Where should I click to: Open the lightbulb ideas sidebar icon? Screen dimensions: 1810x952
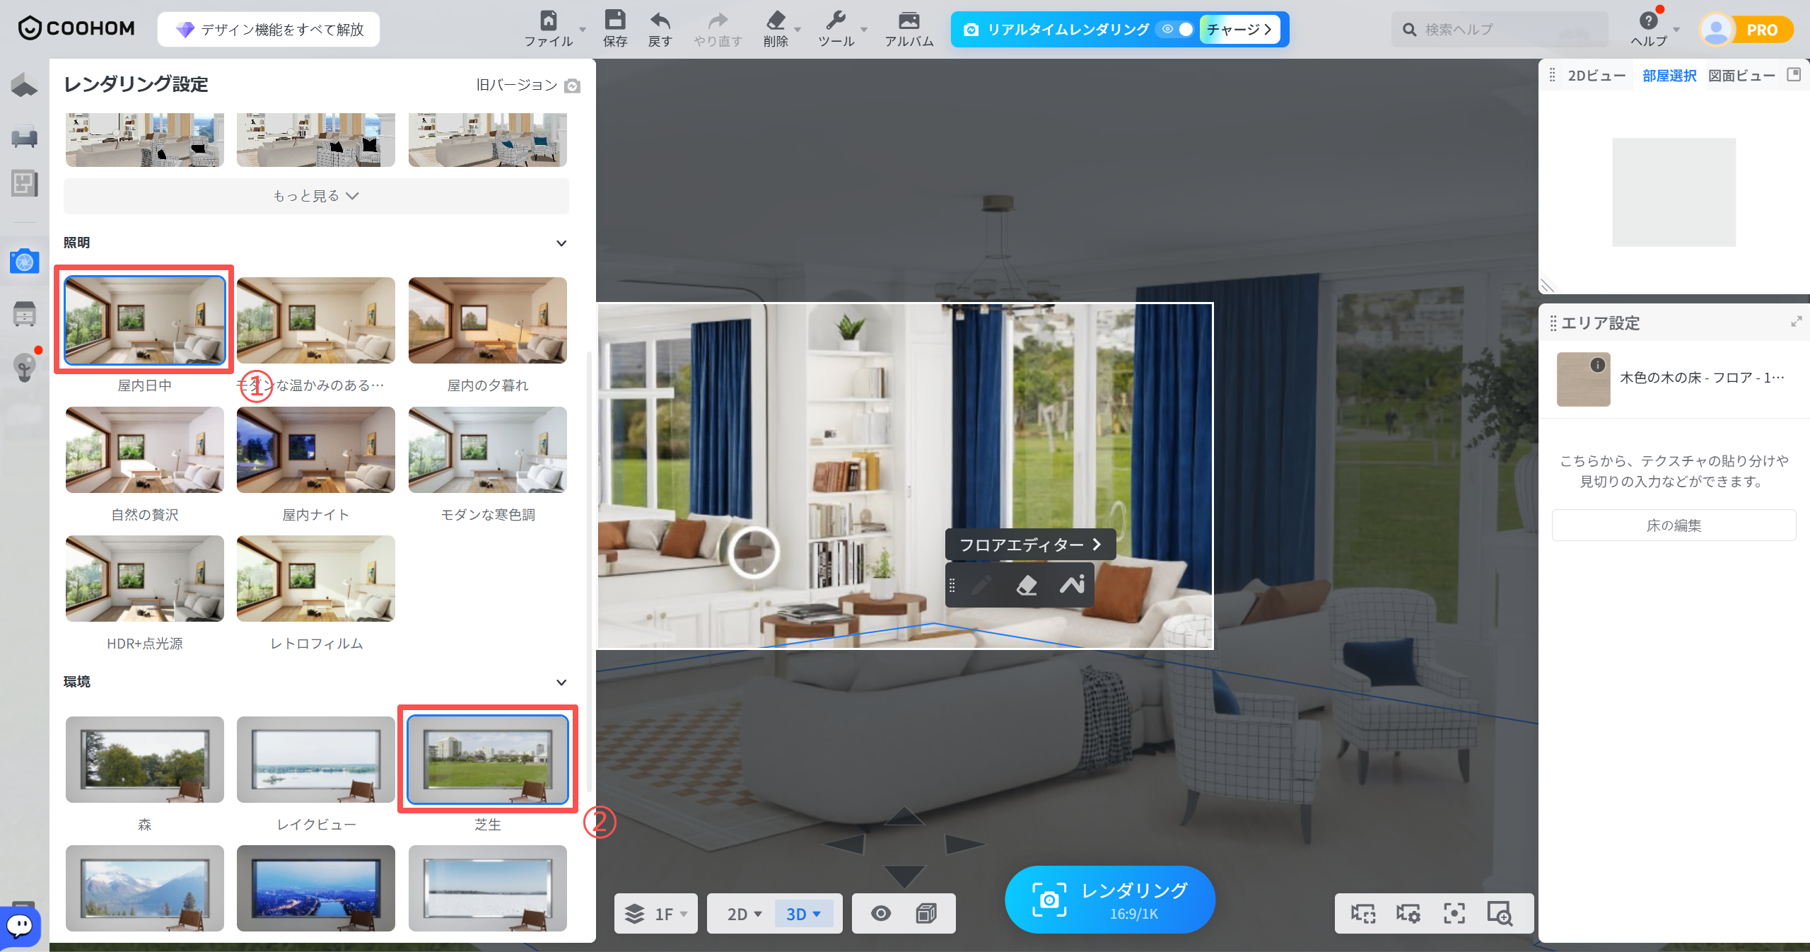[x=24, y=366]
